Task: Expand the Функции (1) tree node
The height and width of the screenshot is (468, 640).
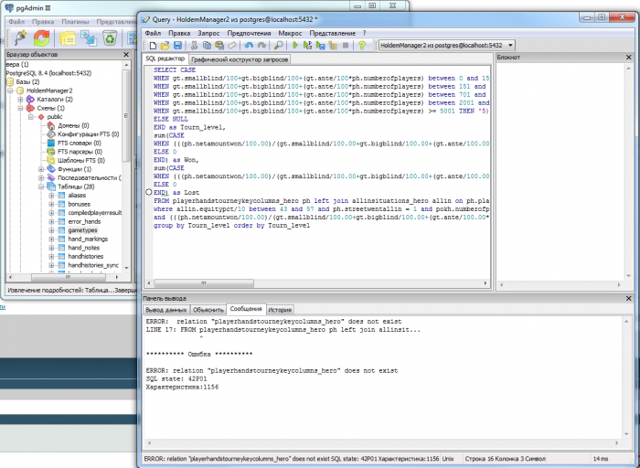Action: tap(41, 169)
